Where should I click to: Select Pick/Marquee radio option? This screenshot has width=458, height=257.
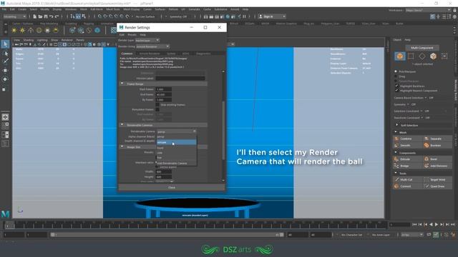(396, 71)
